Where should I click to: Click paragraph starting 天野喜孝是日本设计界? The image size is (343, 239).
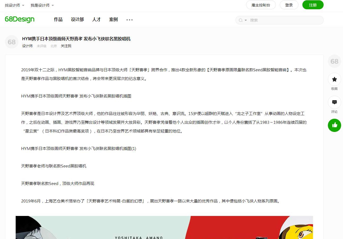tap(164, 122)
